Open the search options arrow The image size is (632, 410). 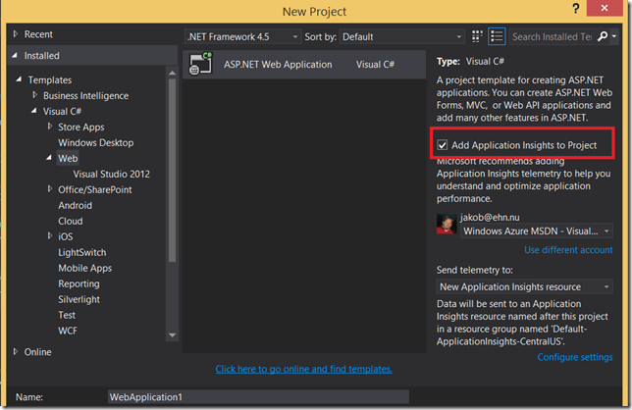(614, 36)
